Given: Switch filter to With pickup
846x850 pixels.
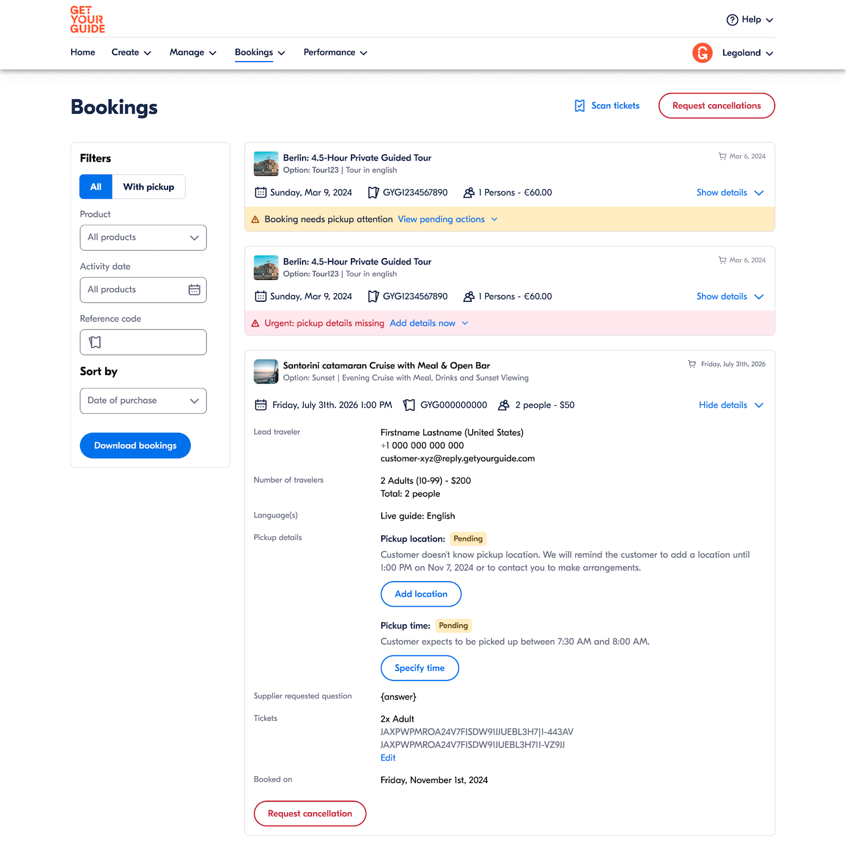Looking at the screenshot, I should click(x=148, y=187).
